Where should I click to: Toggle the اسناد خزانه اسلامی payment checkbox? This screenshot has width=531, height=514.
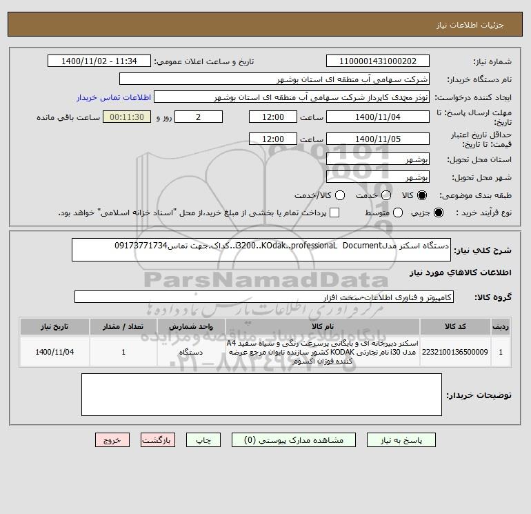tap(334, 212)
